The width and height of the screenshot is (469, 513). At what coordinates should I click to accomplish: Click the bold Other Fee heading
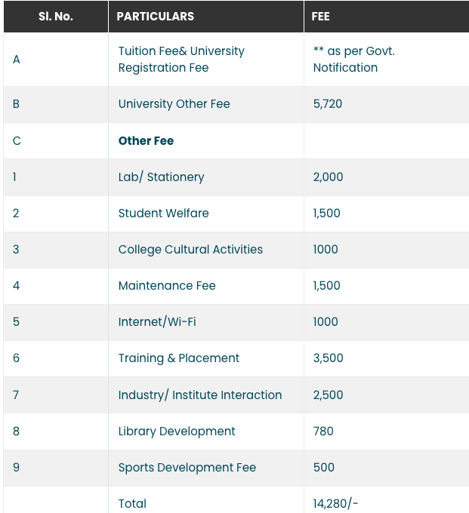146,141
